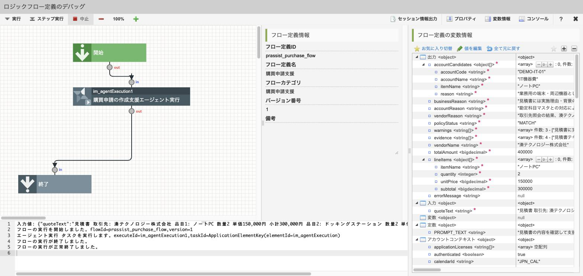Click the gray star favorites filter icon
This screenshot has height=276, width=583.
click(x=554, y=49)
